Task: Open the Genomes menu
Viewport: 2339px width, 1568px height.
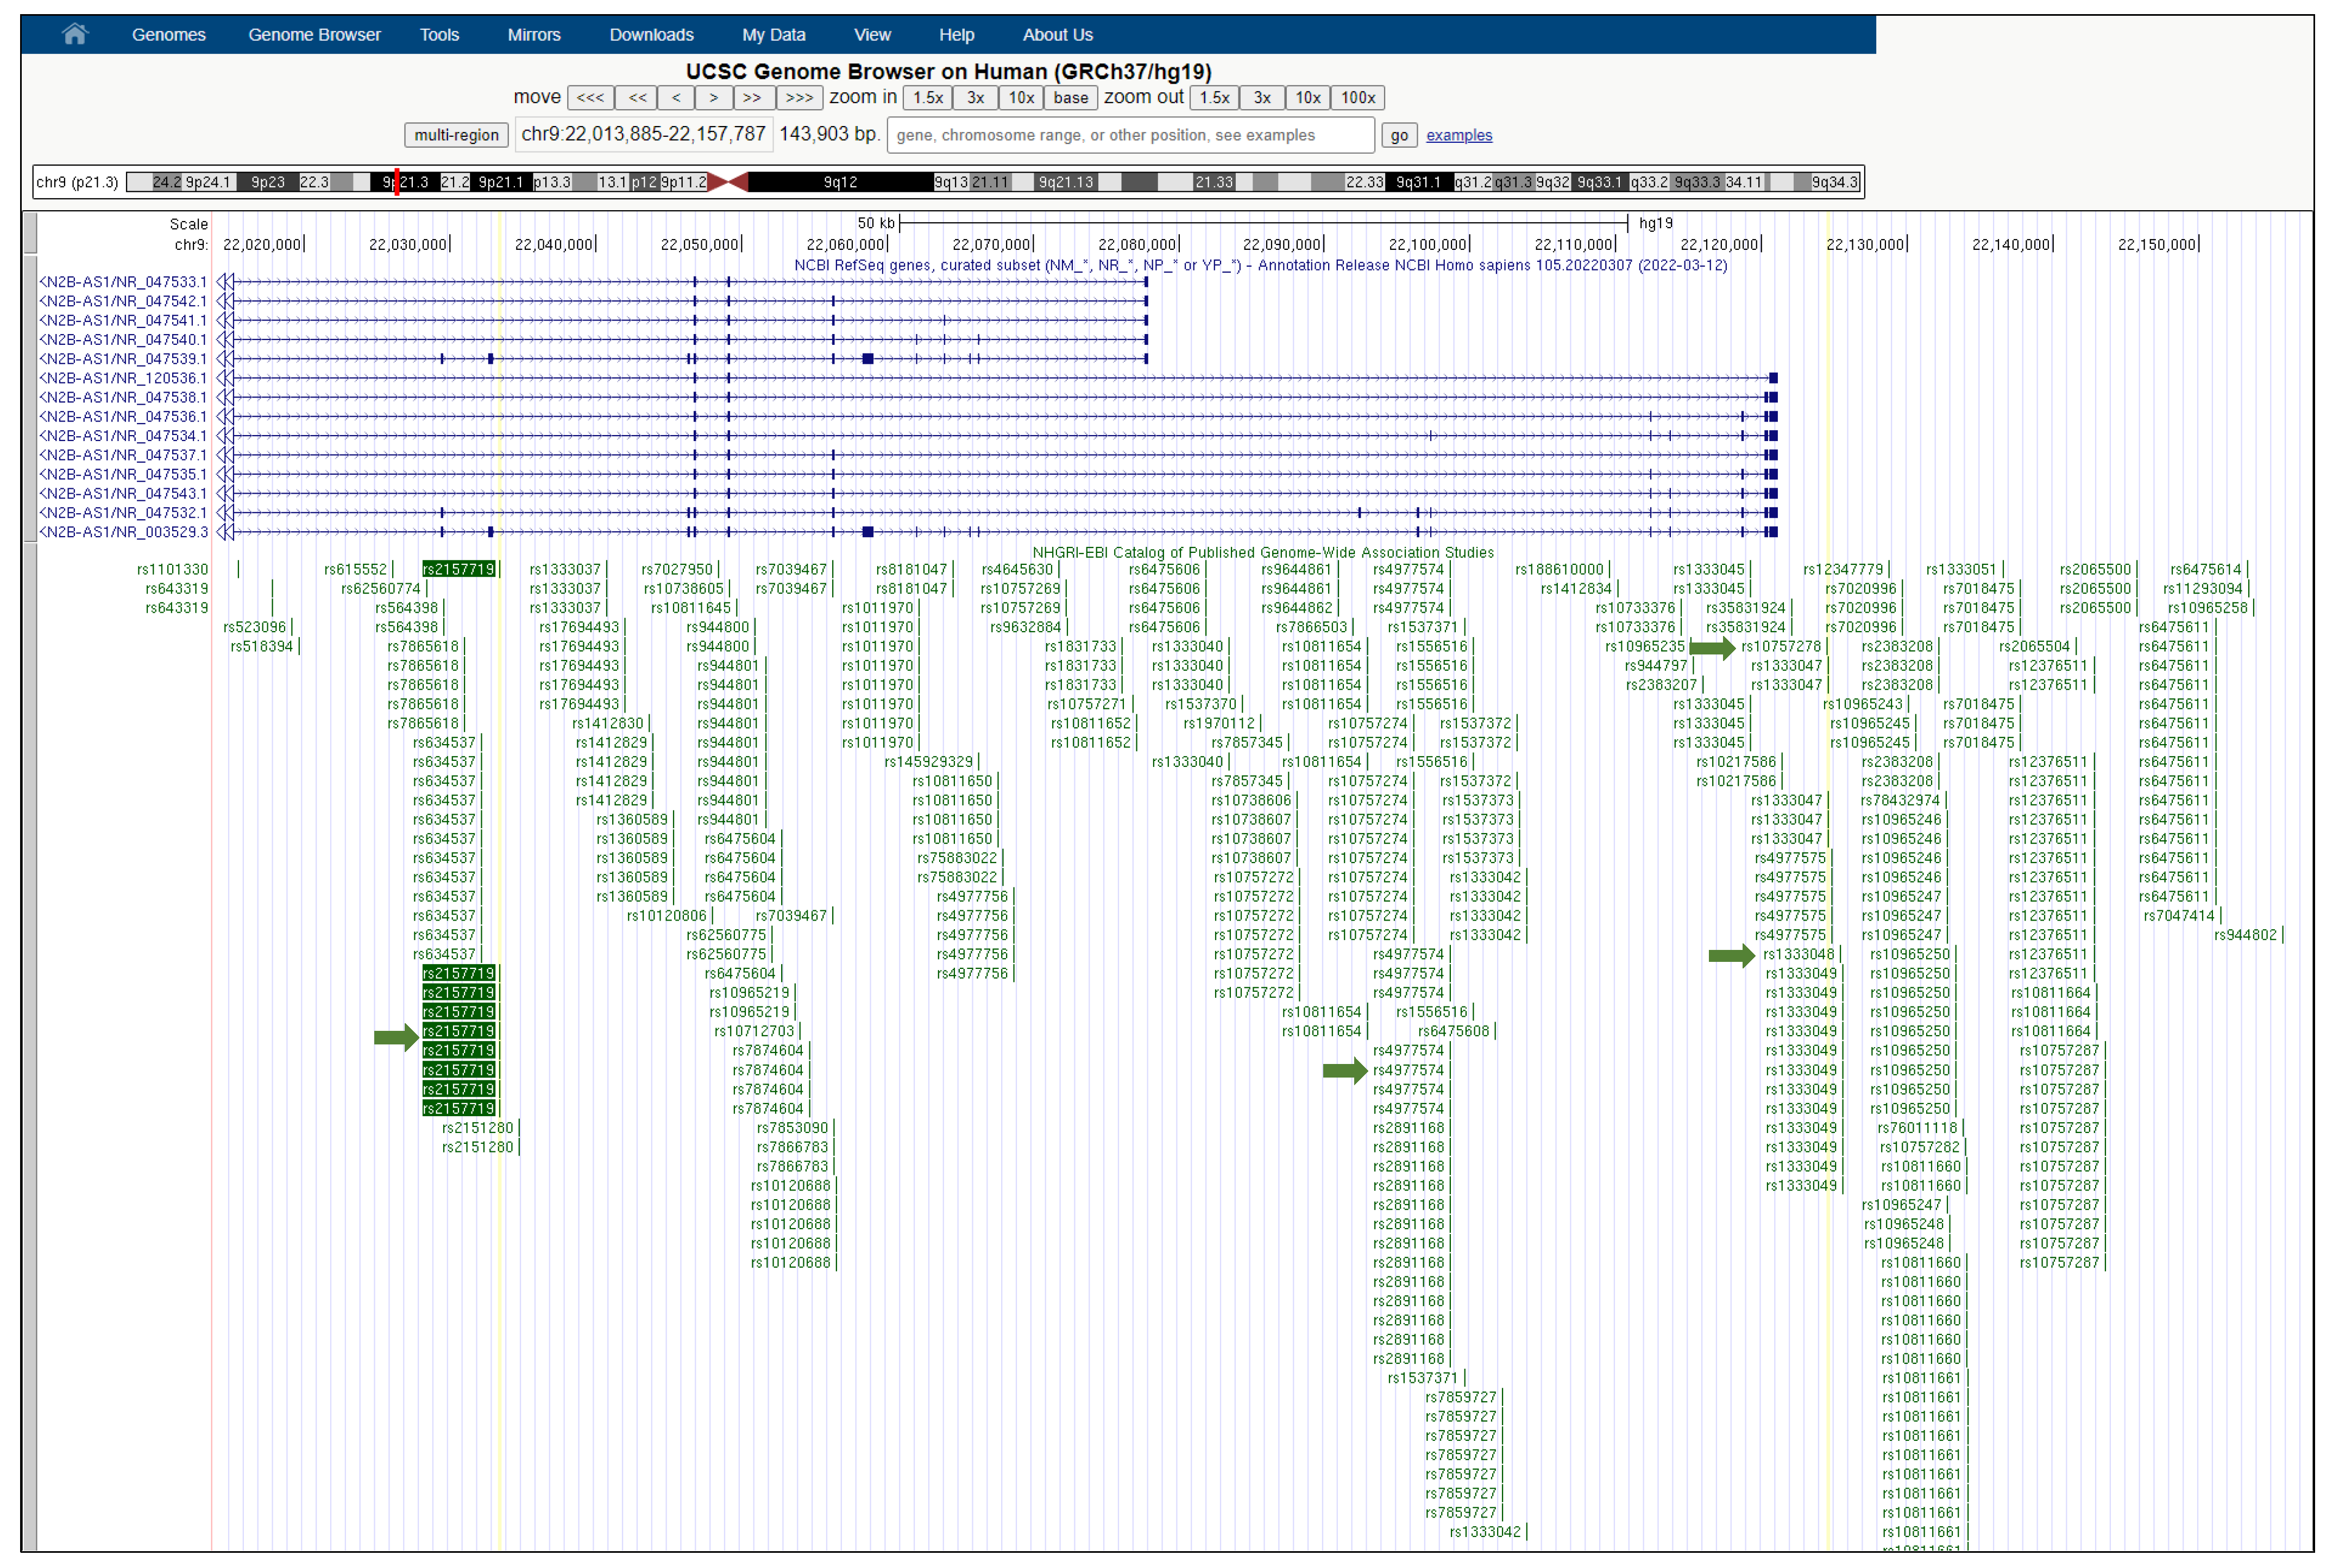Action: point(168,34)
